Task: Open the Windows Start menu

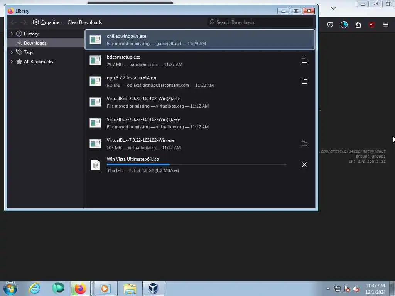Action: pos(10,288)
